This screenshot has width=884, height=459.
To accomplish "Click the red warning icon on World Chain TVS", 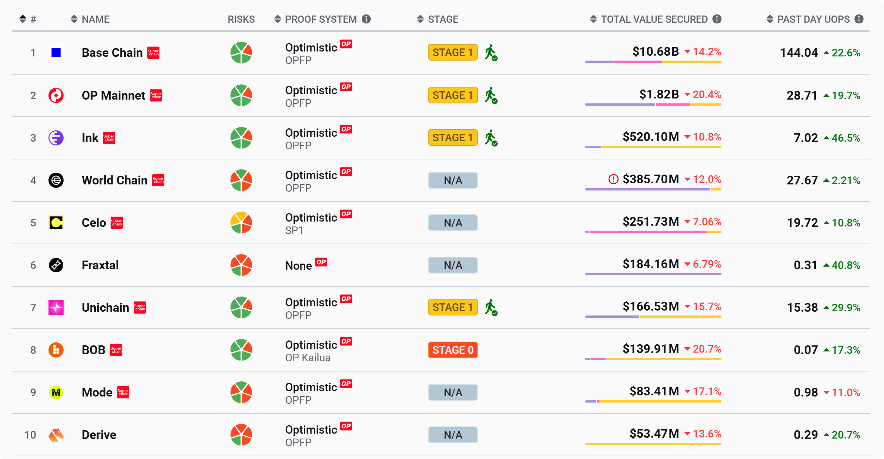I will (x=613, y=179).
